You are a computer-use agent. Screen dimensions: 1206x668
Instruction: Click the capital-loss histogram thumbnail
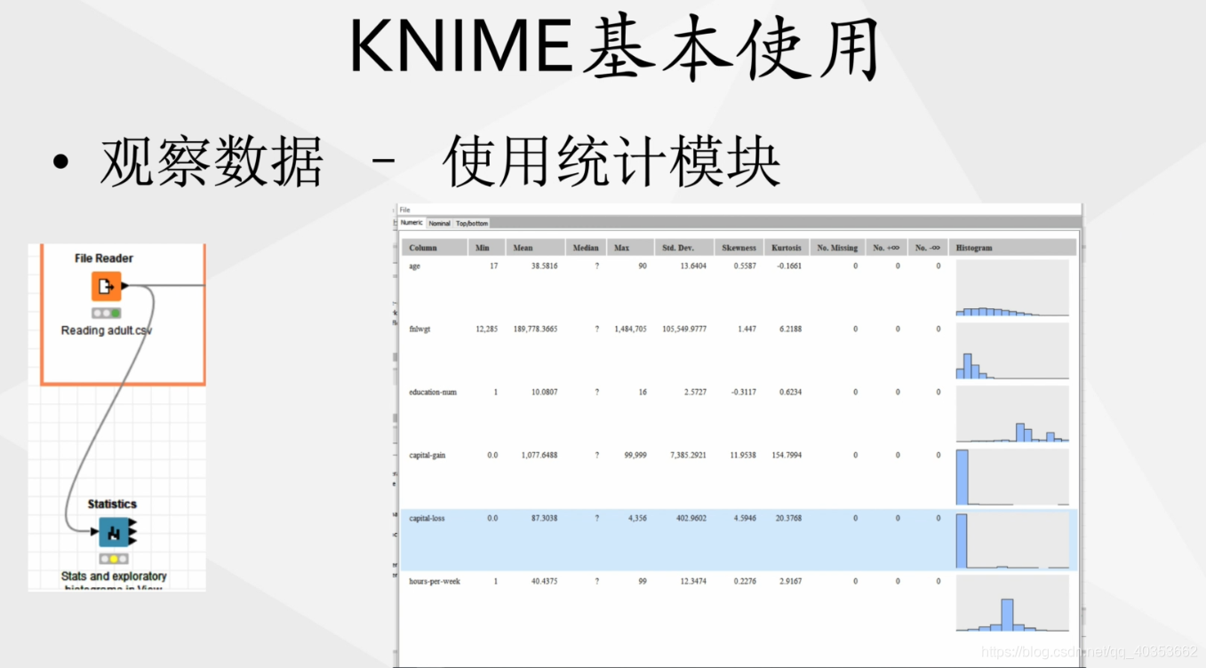coord(1012,540)
